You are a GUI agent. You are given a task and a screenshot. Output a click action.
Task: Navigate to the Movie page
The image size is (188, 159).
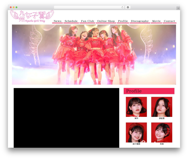tap(156, 21)
